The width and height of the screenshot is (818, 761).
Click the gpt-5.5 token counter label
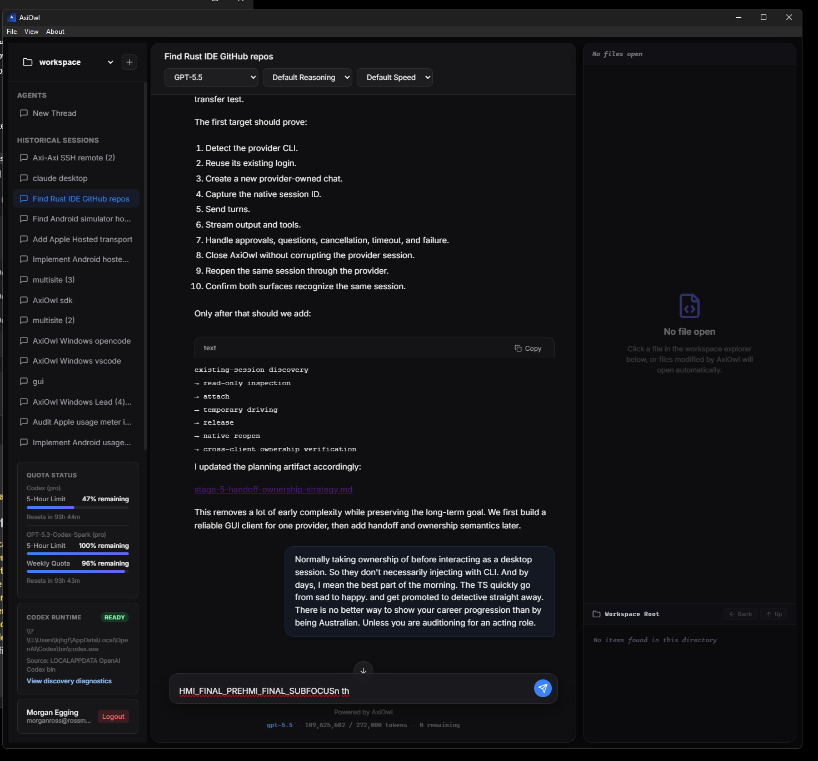pyautogui.click(x=280, y=725)
